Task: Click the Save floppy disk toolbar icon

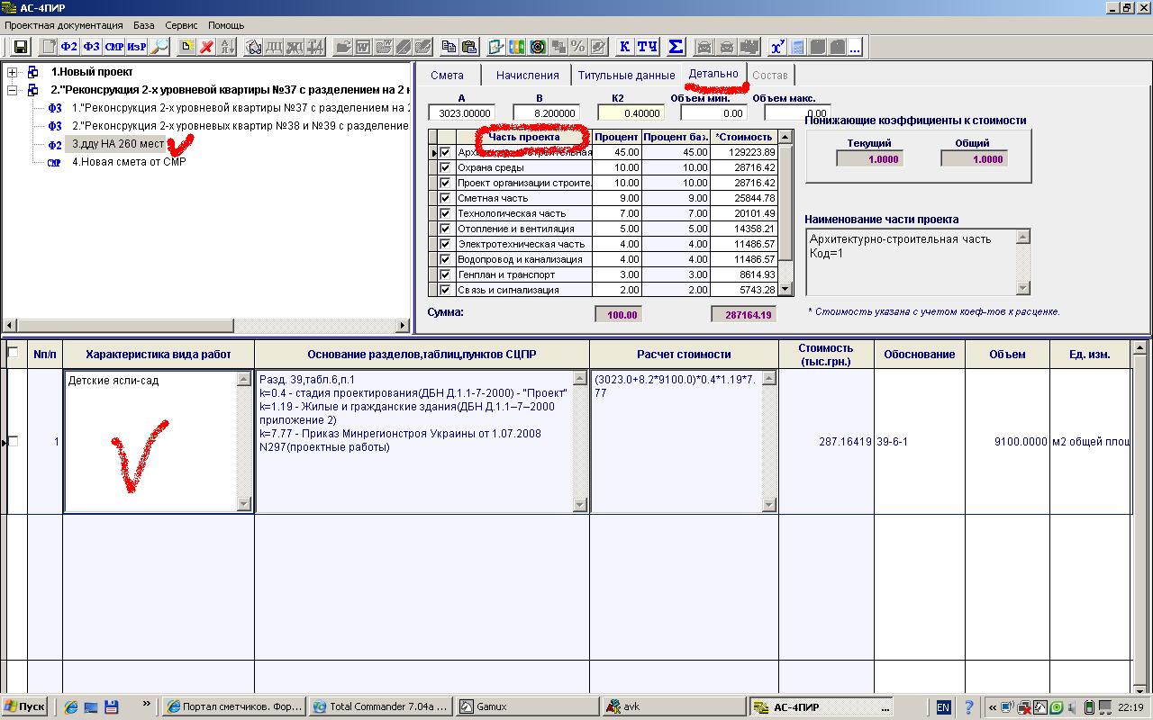Action: pos(20,47)
